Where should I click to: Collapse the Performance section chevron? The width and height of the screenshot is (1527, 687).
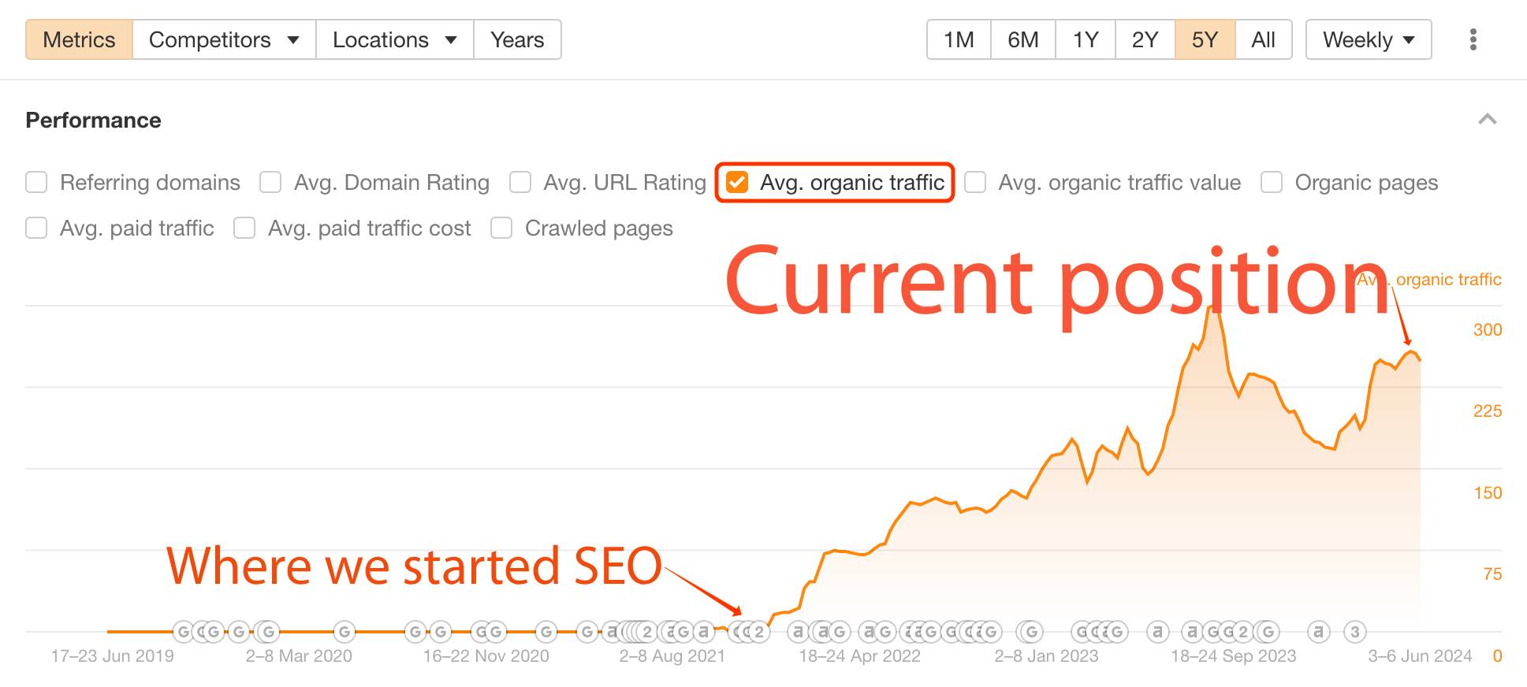coord(1487,120)
